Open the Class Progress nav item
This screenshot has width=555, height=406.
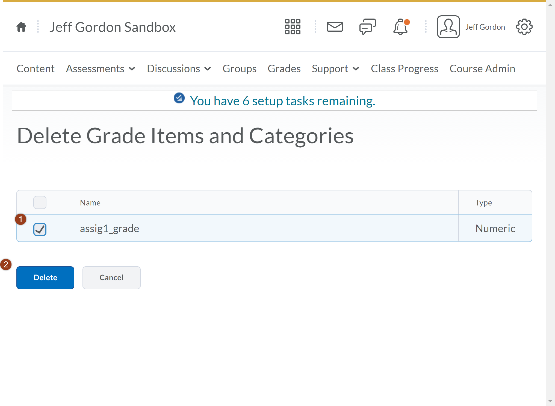(404, 69)
